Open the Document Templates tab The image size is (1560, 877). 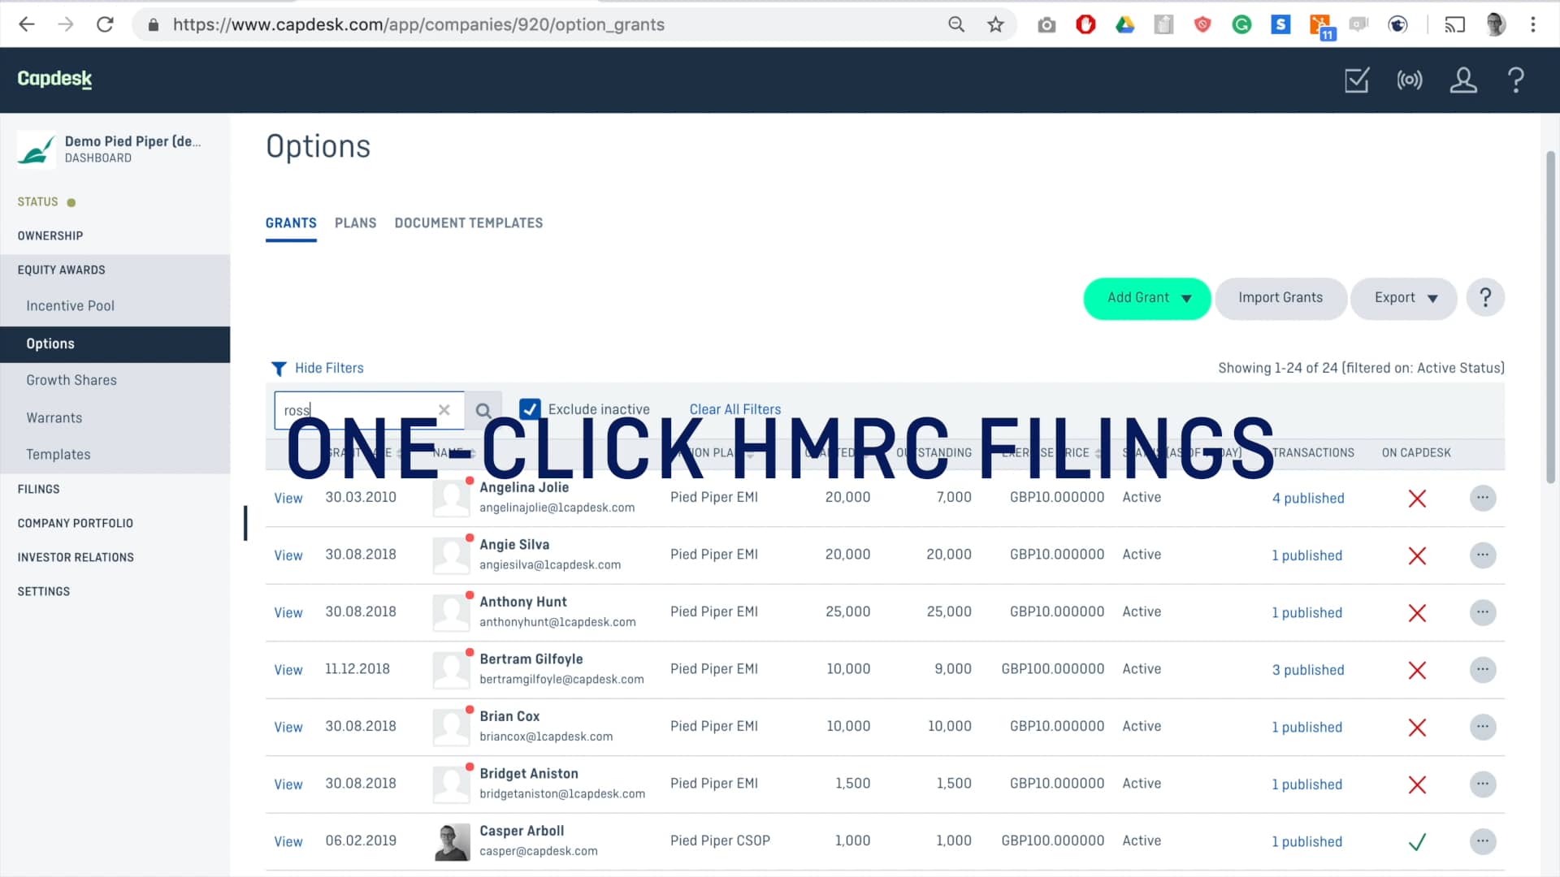coord(469,222)
